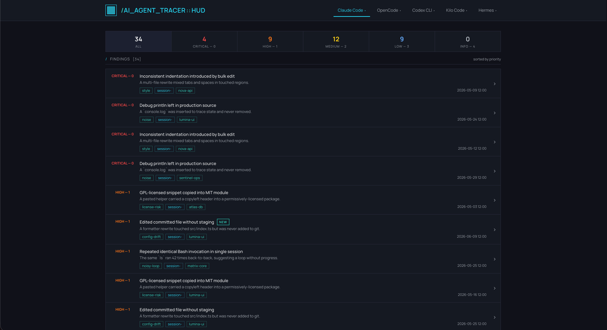
Task: Filter by the 4 Critical findings
Action: [x=204, y=41]
